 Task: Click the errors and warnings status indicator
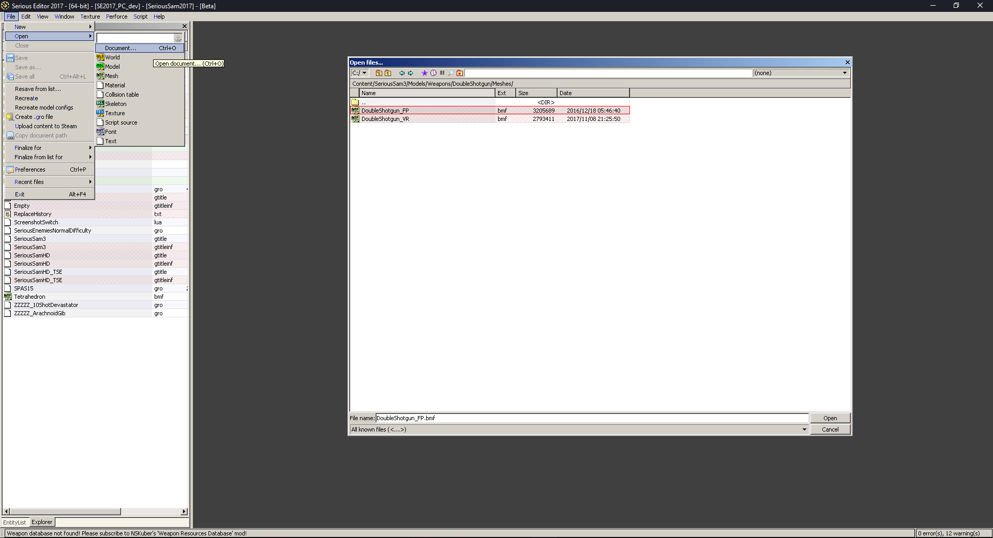tap(953, 533)
